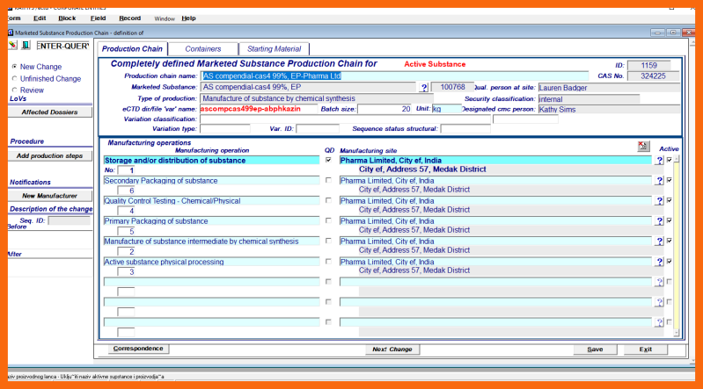Click the Add production steps button
Screen dimensions: 703x389
point(50,155)
